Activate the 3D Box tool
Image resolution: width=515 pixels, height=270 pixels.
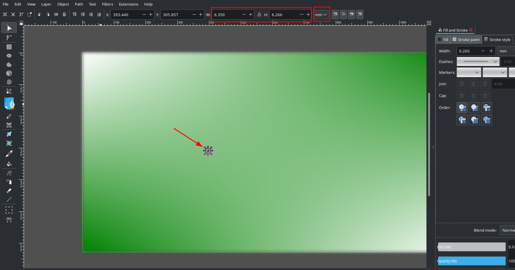(9, 73)
